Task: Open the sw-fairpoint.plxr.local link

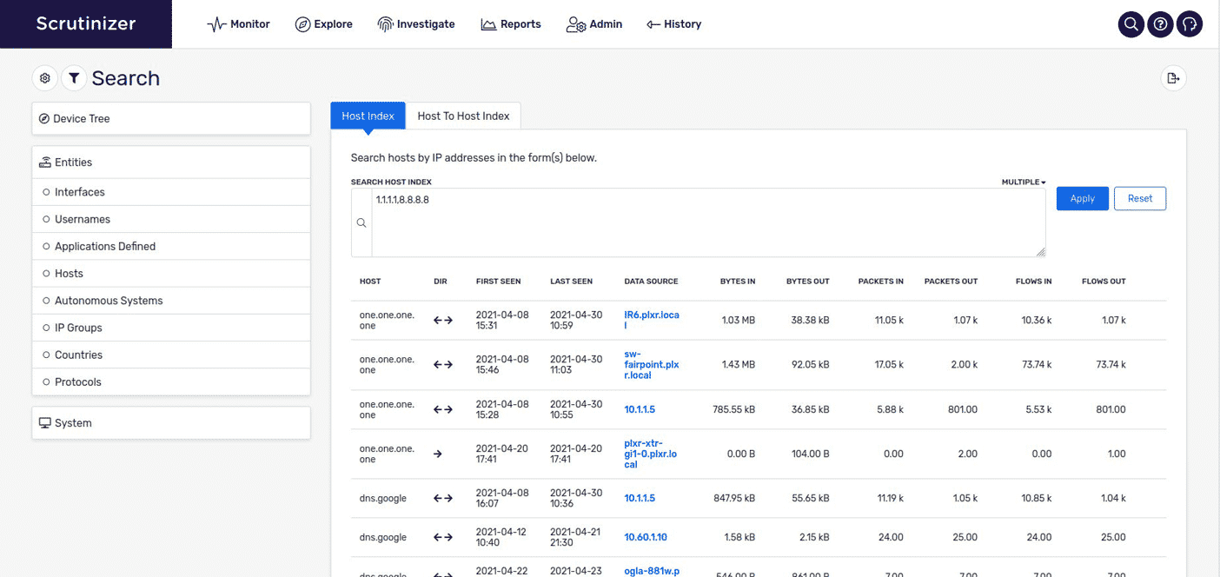Action: pos(652,365)
